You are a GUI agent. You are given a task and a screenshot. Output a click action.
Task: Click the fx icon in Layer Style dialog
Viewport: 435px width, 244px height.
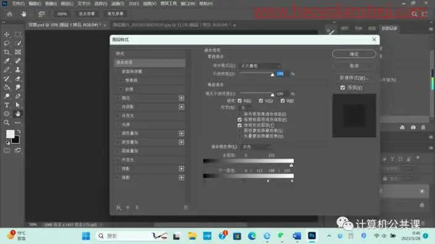(118, 207)
